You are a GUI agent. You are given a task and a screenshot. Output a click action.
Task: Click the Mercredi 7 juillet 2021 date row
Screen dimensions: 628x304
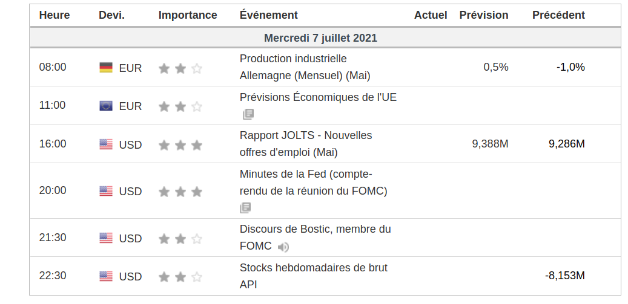pos(320,38)
